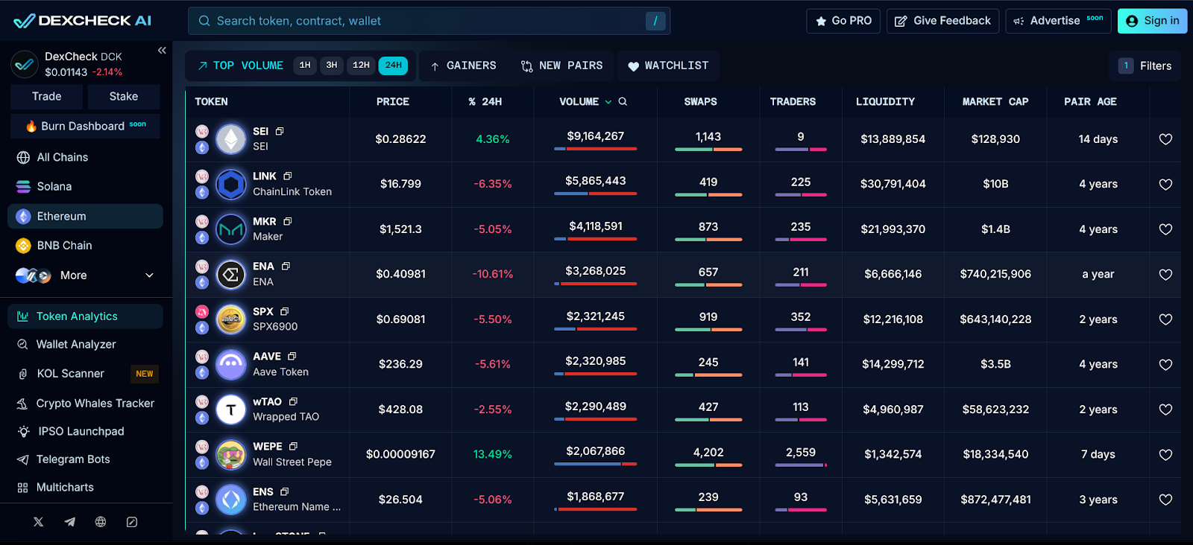
Task: Collapse the sidebar with double-chevron icon
Action: tap(162, 51)
